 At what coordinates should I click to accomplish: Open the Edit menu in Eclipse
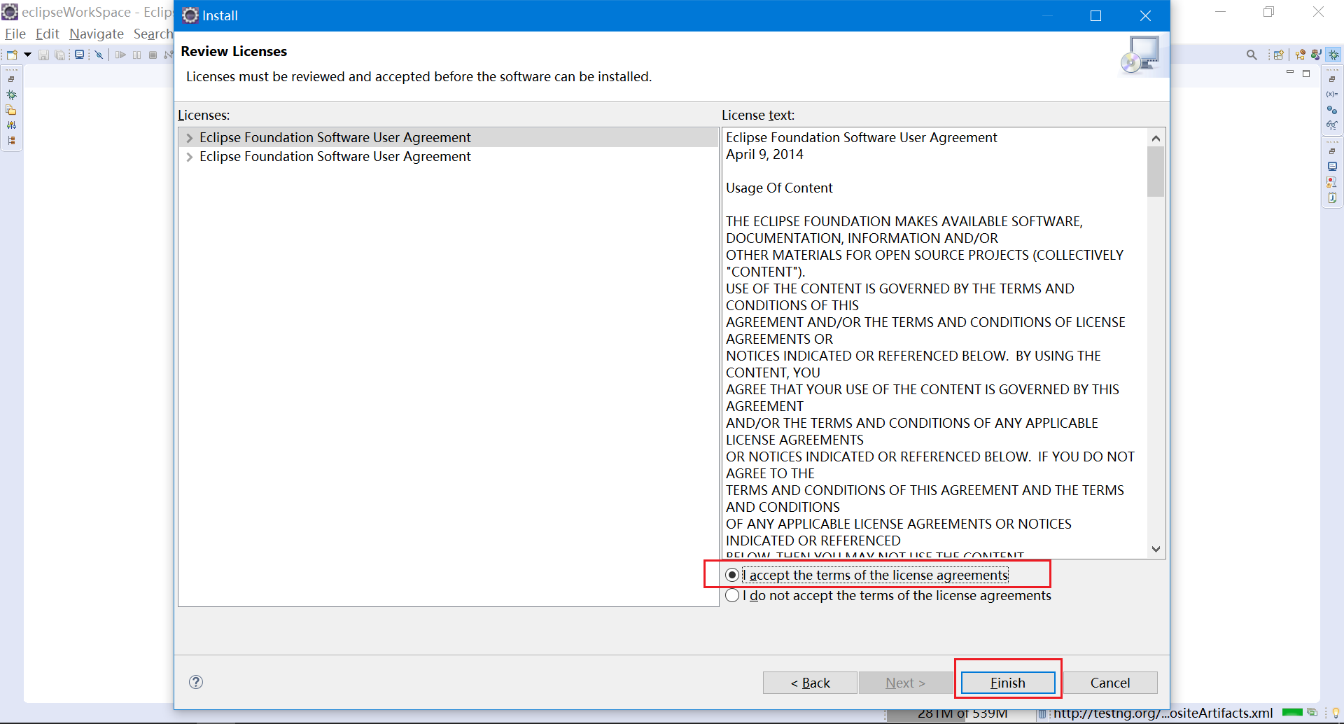coord(47,34)
